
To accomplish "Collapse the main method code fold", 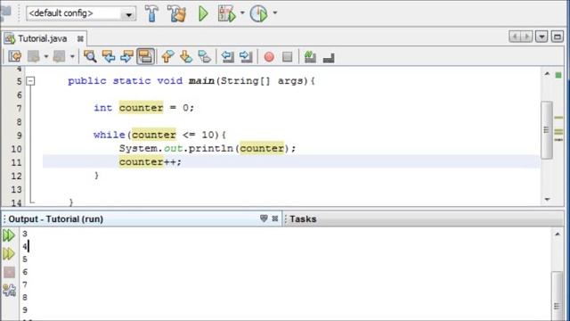I will (31, 81).
